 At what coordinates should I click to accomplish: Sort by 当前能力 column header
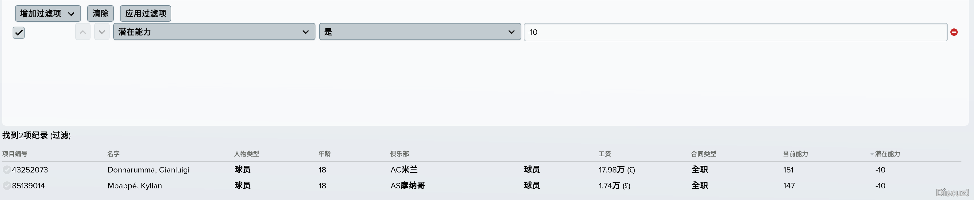pos(795,154)
